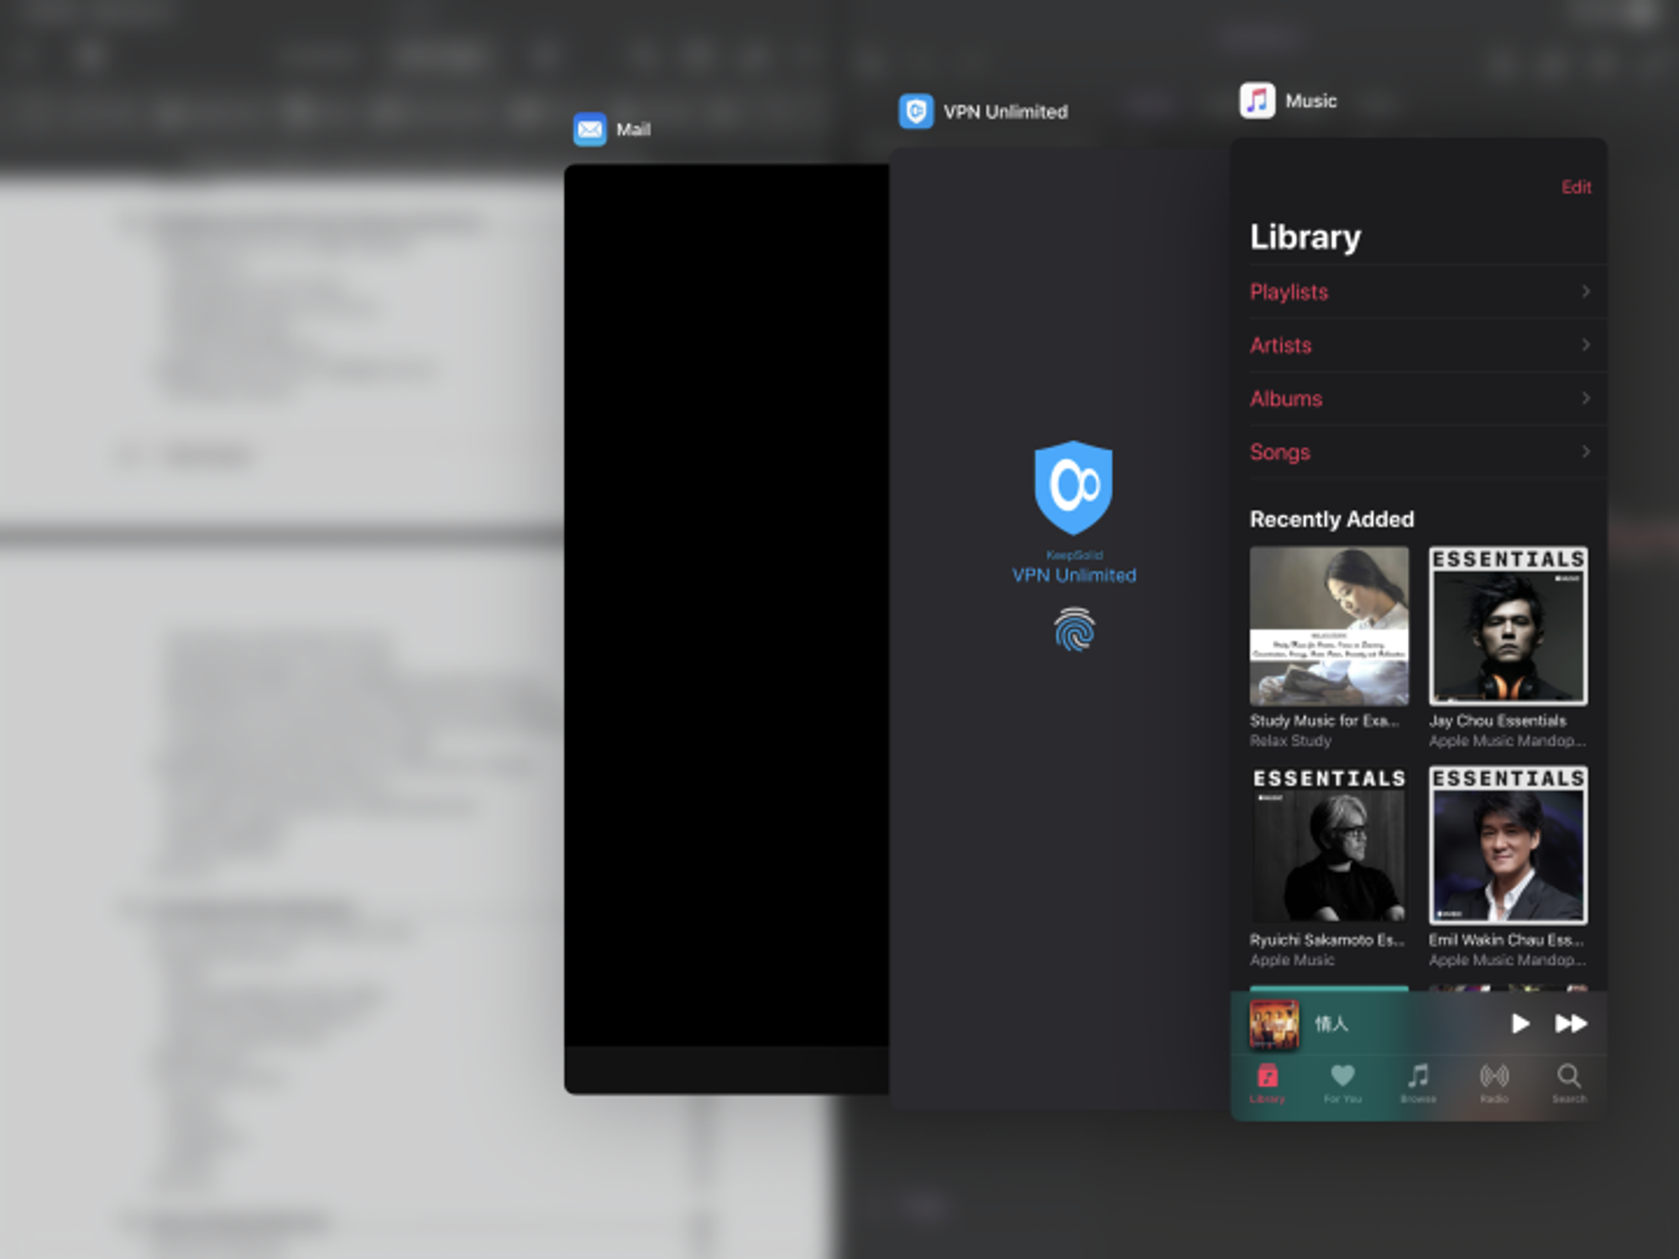Expand the Artists row chevron

(1585, 345)
